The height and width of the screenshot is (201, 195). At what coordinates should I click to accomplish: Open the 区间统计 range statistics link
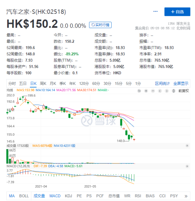click(162, 83)
